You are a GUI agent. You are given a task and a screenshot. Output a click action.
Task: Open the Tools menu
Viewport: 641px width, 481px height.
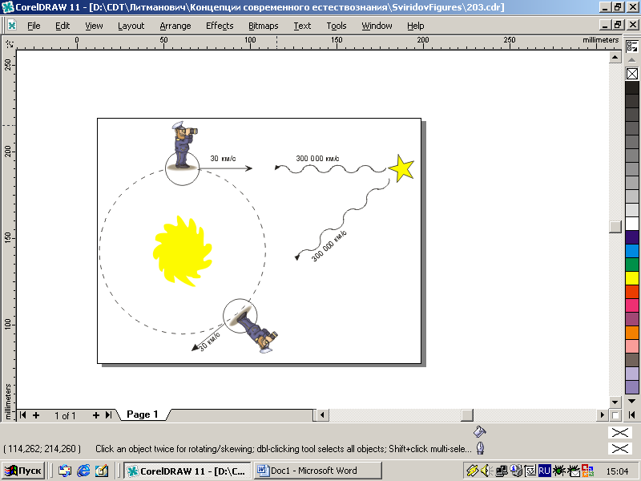tap(336, 26)
